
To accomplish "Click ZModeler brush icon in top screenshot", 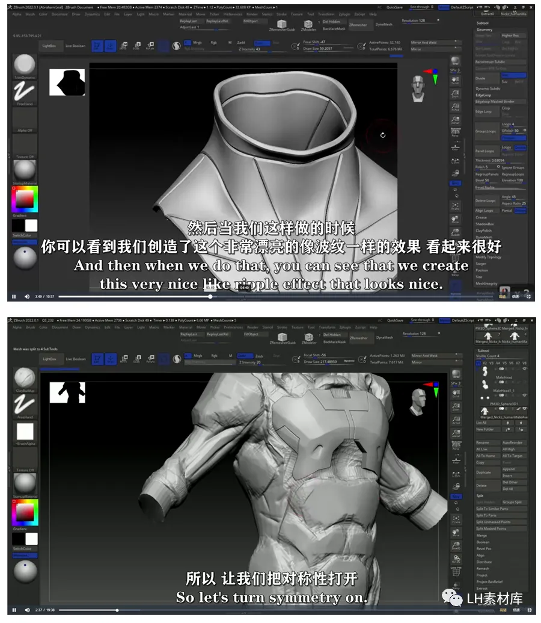I will 308,25.
